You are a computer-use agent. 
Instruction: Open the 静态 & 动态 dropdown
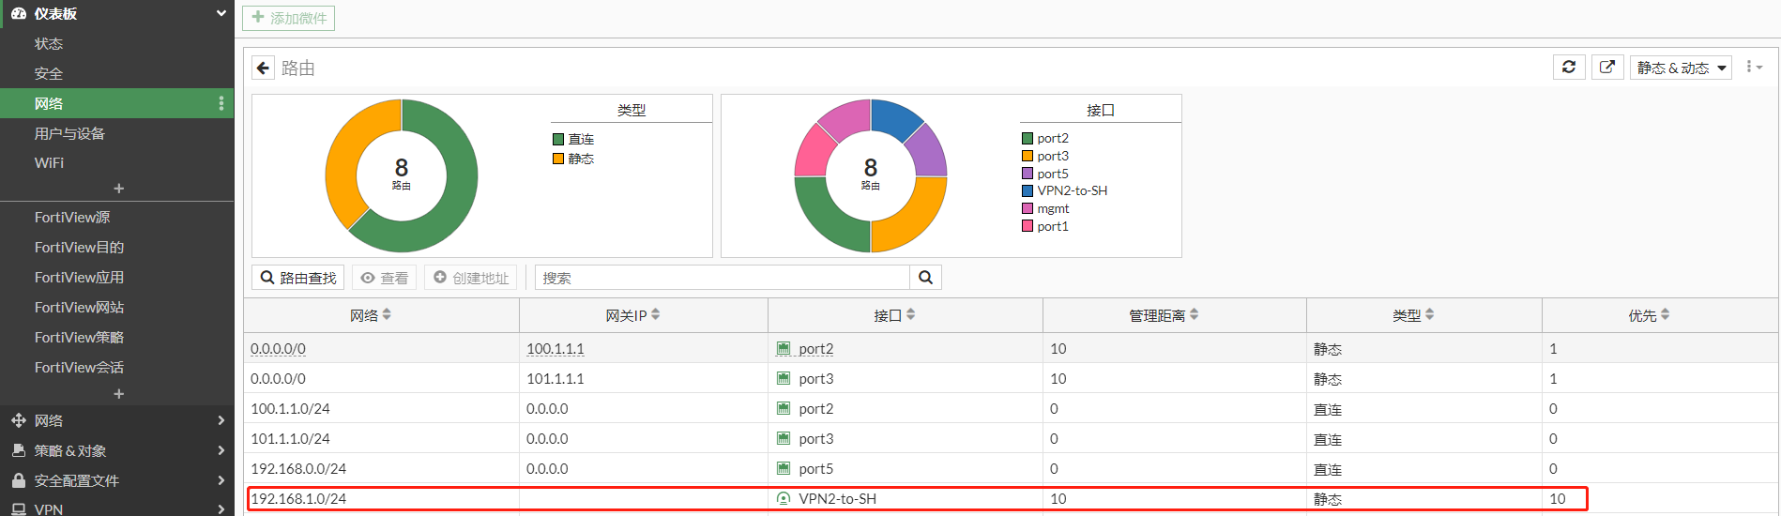[x=1680, y=68]
